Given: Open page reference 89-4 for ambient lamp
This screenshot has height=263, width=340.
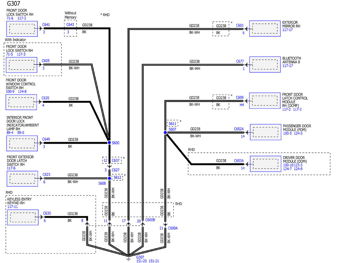Looking at the screenshot, I should [x=10, y=132].
